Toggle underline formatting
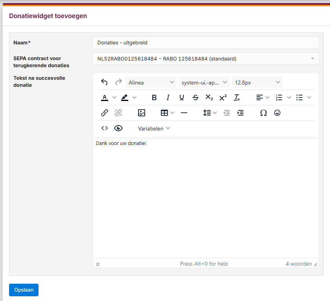Image resolution: width=330 pixels, height=301 pixels. coord(181,97)
